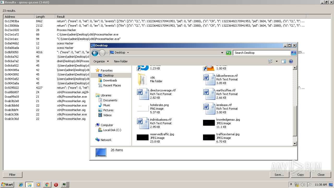Viewport: 334px width, 188px height.
Task: Select the ierelease.rtf document icon
Action: point(209,109)
